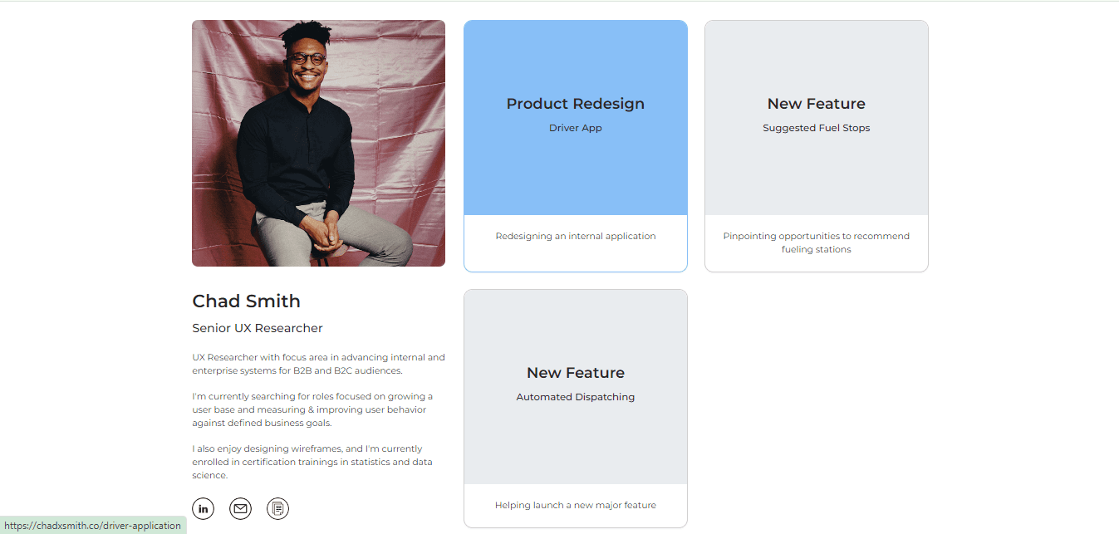
Task: Open the Product Redesign Driver App card
Action: click(x=576, y=146)
